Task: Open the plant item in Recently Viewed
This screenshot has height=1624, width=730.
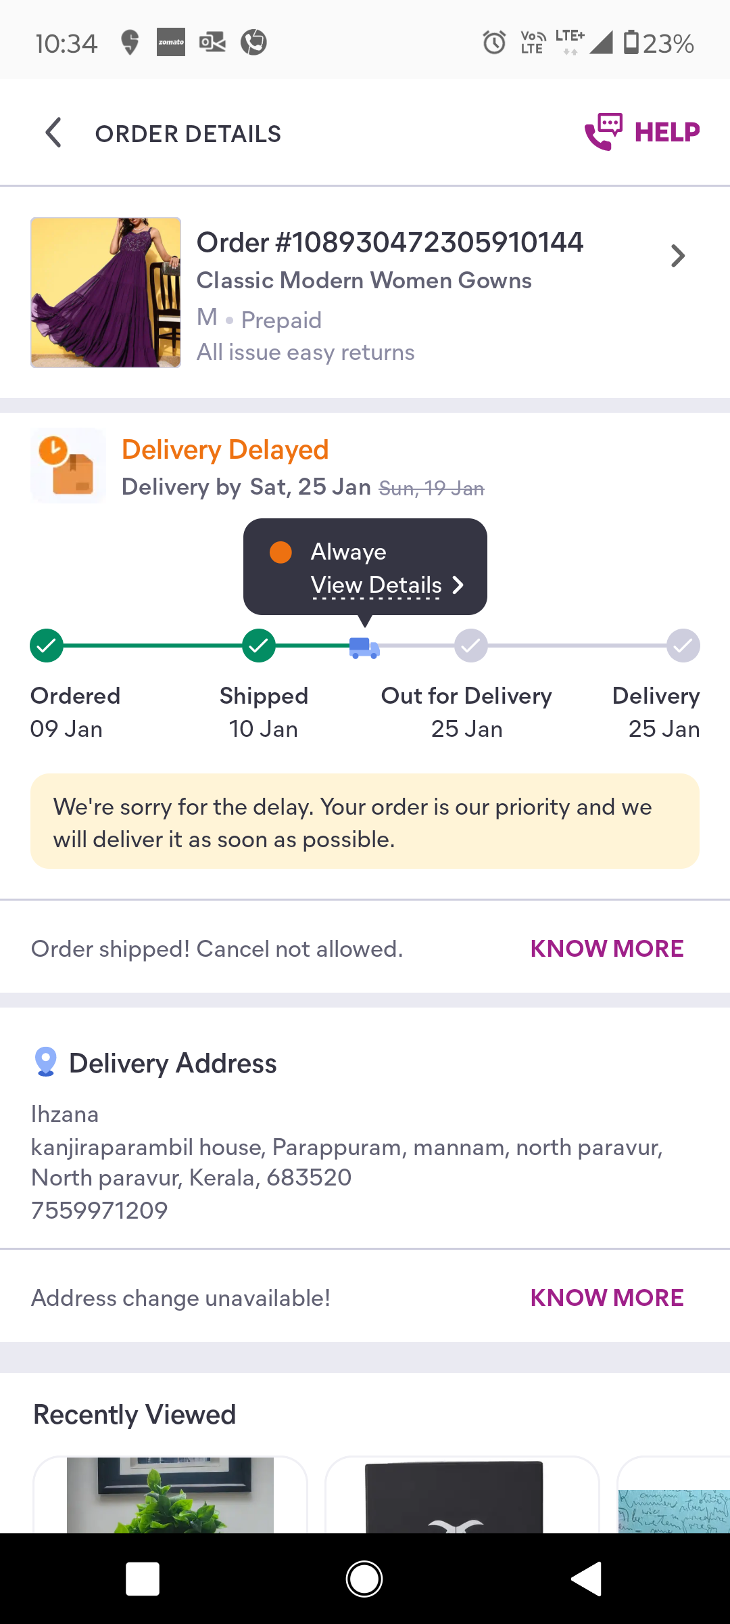Action: pos(170,1494)
